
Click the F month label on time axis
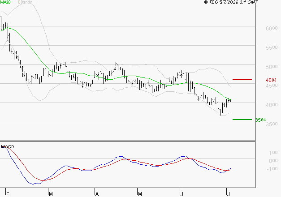(8, 194)
